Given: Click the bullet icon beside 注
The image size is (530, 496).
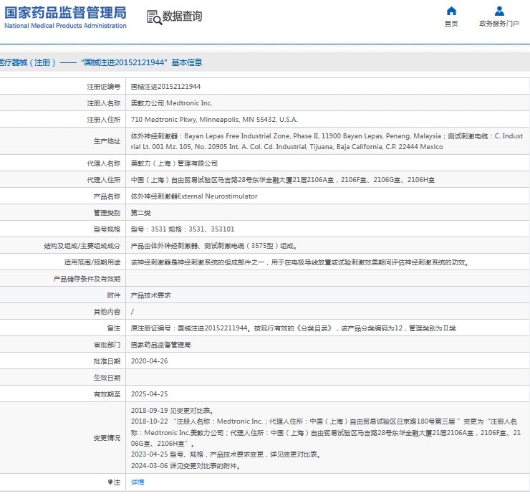Looking at the screenshot, I should [110, 482].
